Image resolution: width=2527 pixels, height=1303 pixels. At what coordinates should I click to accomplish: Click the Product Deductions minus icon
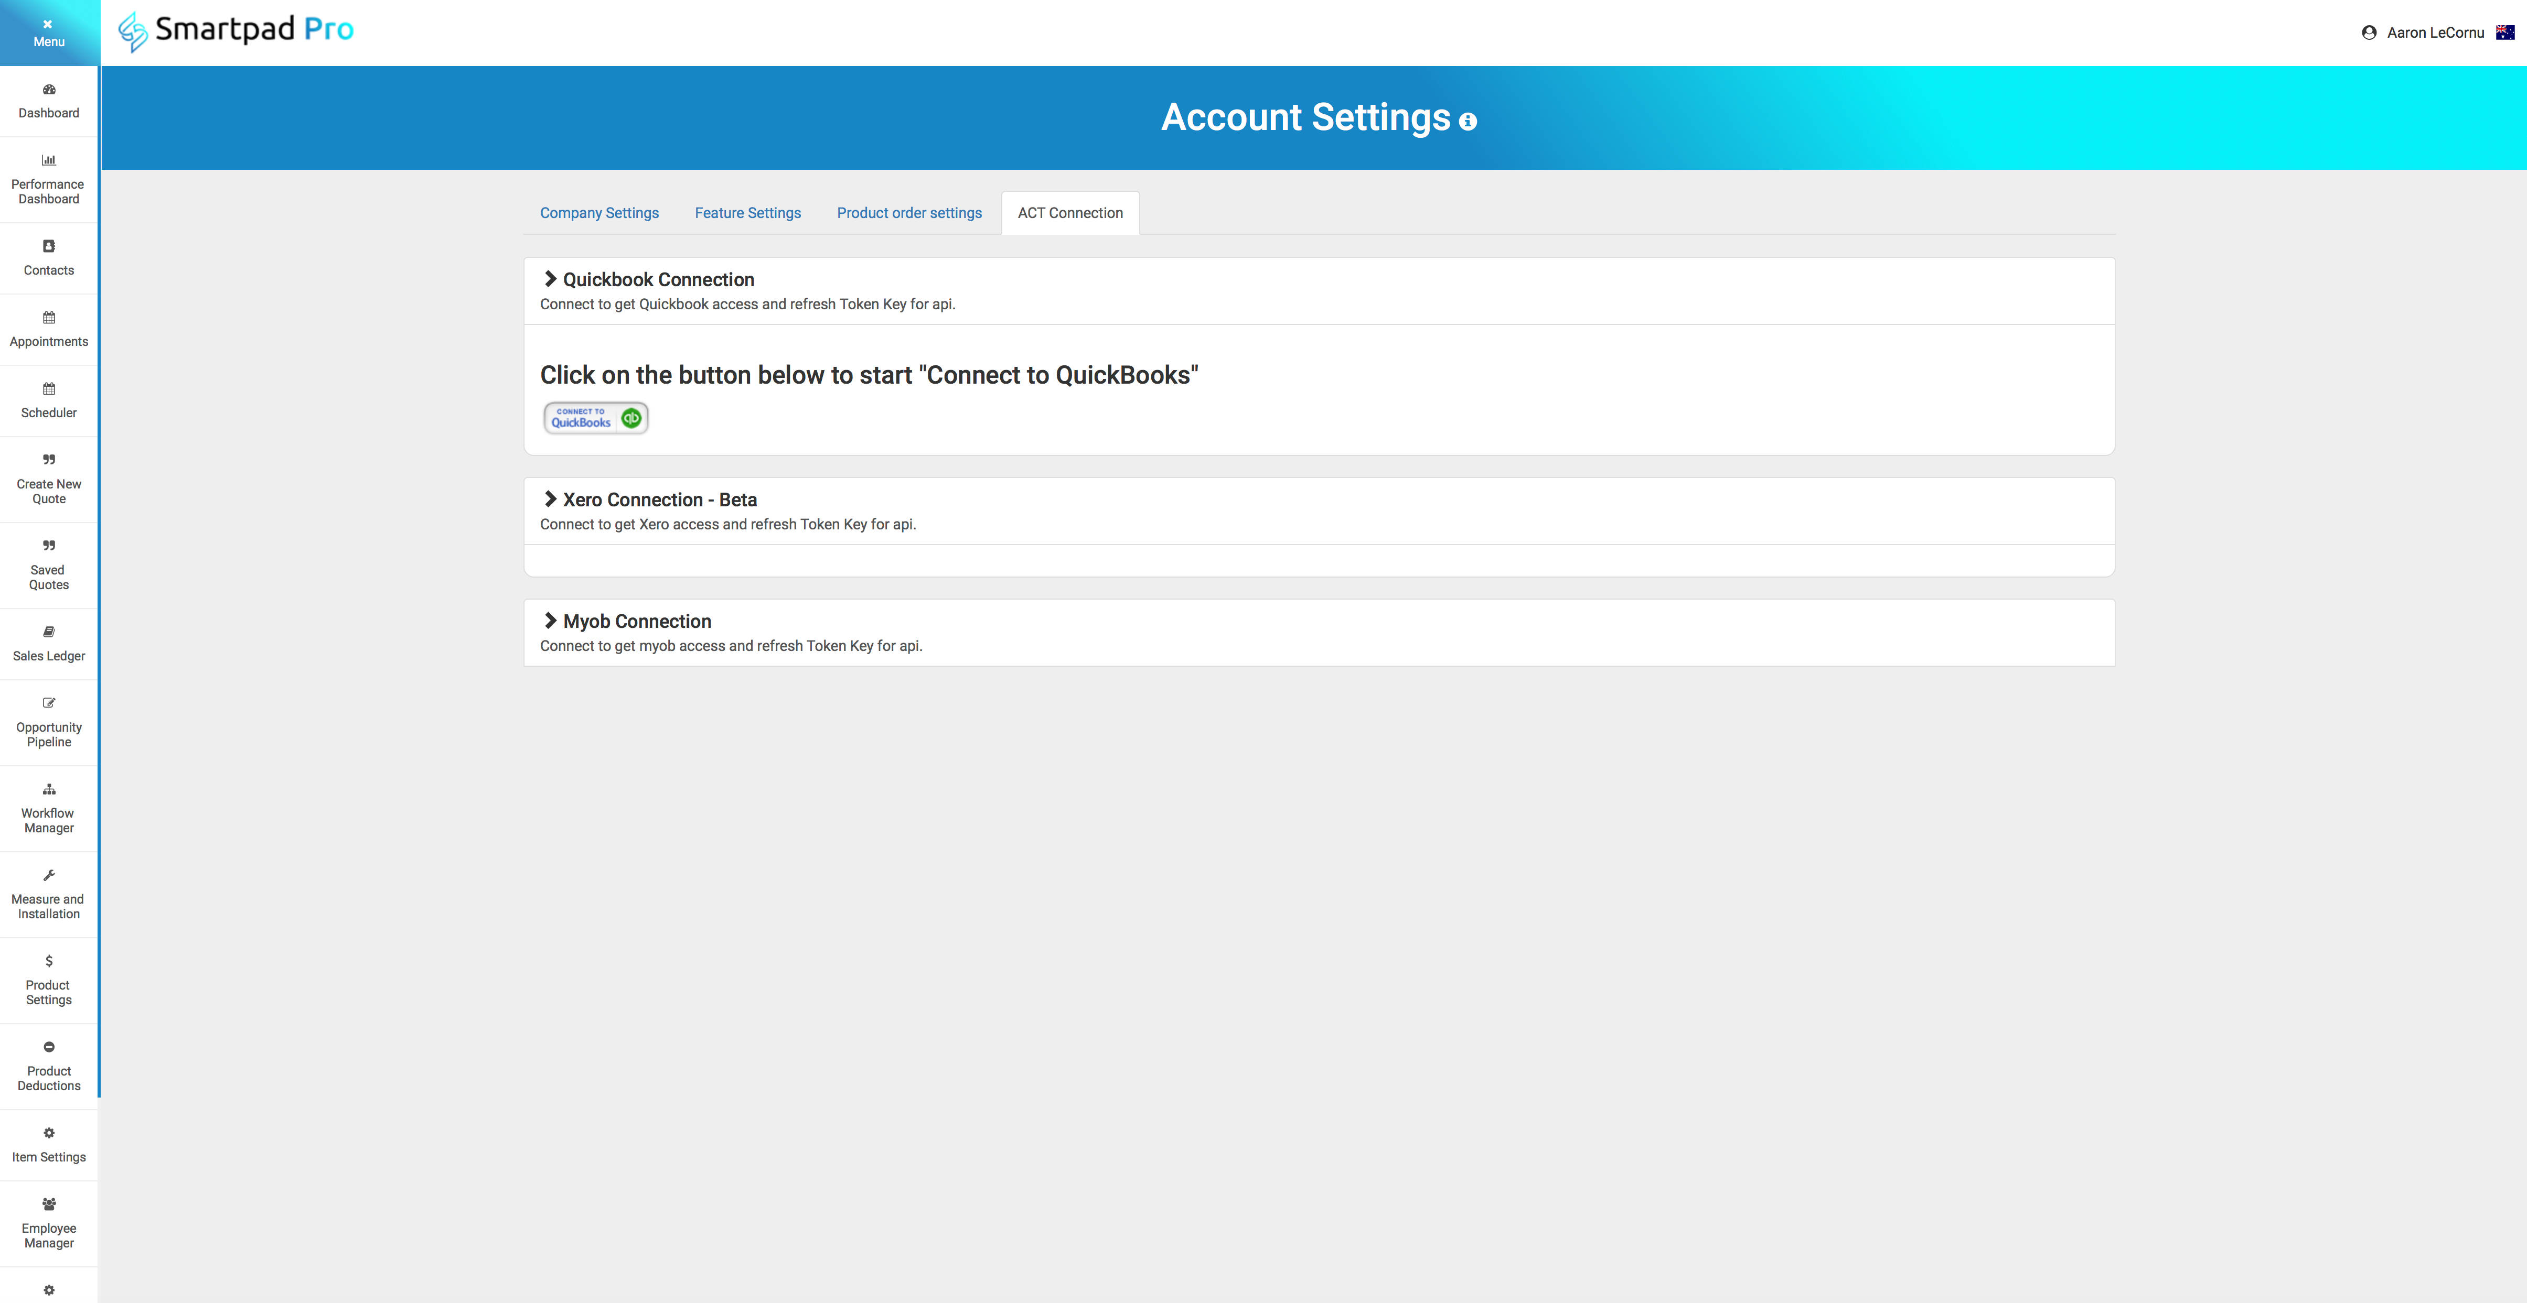point(49,1047)
